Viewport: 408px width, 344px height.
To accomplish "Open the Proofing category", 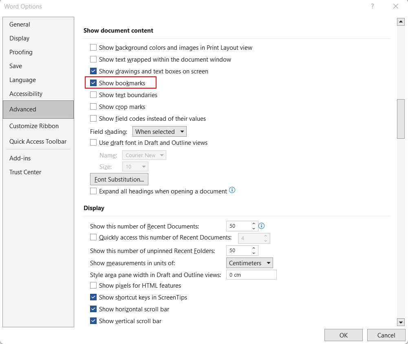I will 38,52.
